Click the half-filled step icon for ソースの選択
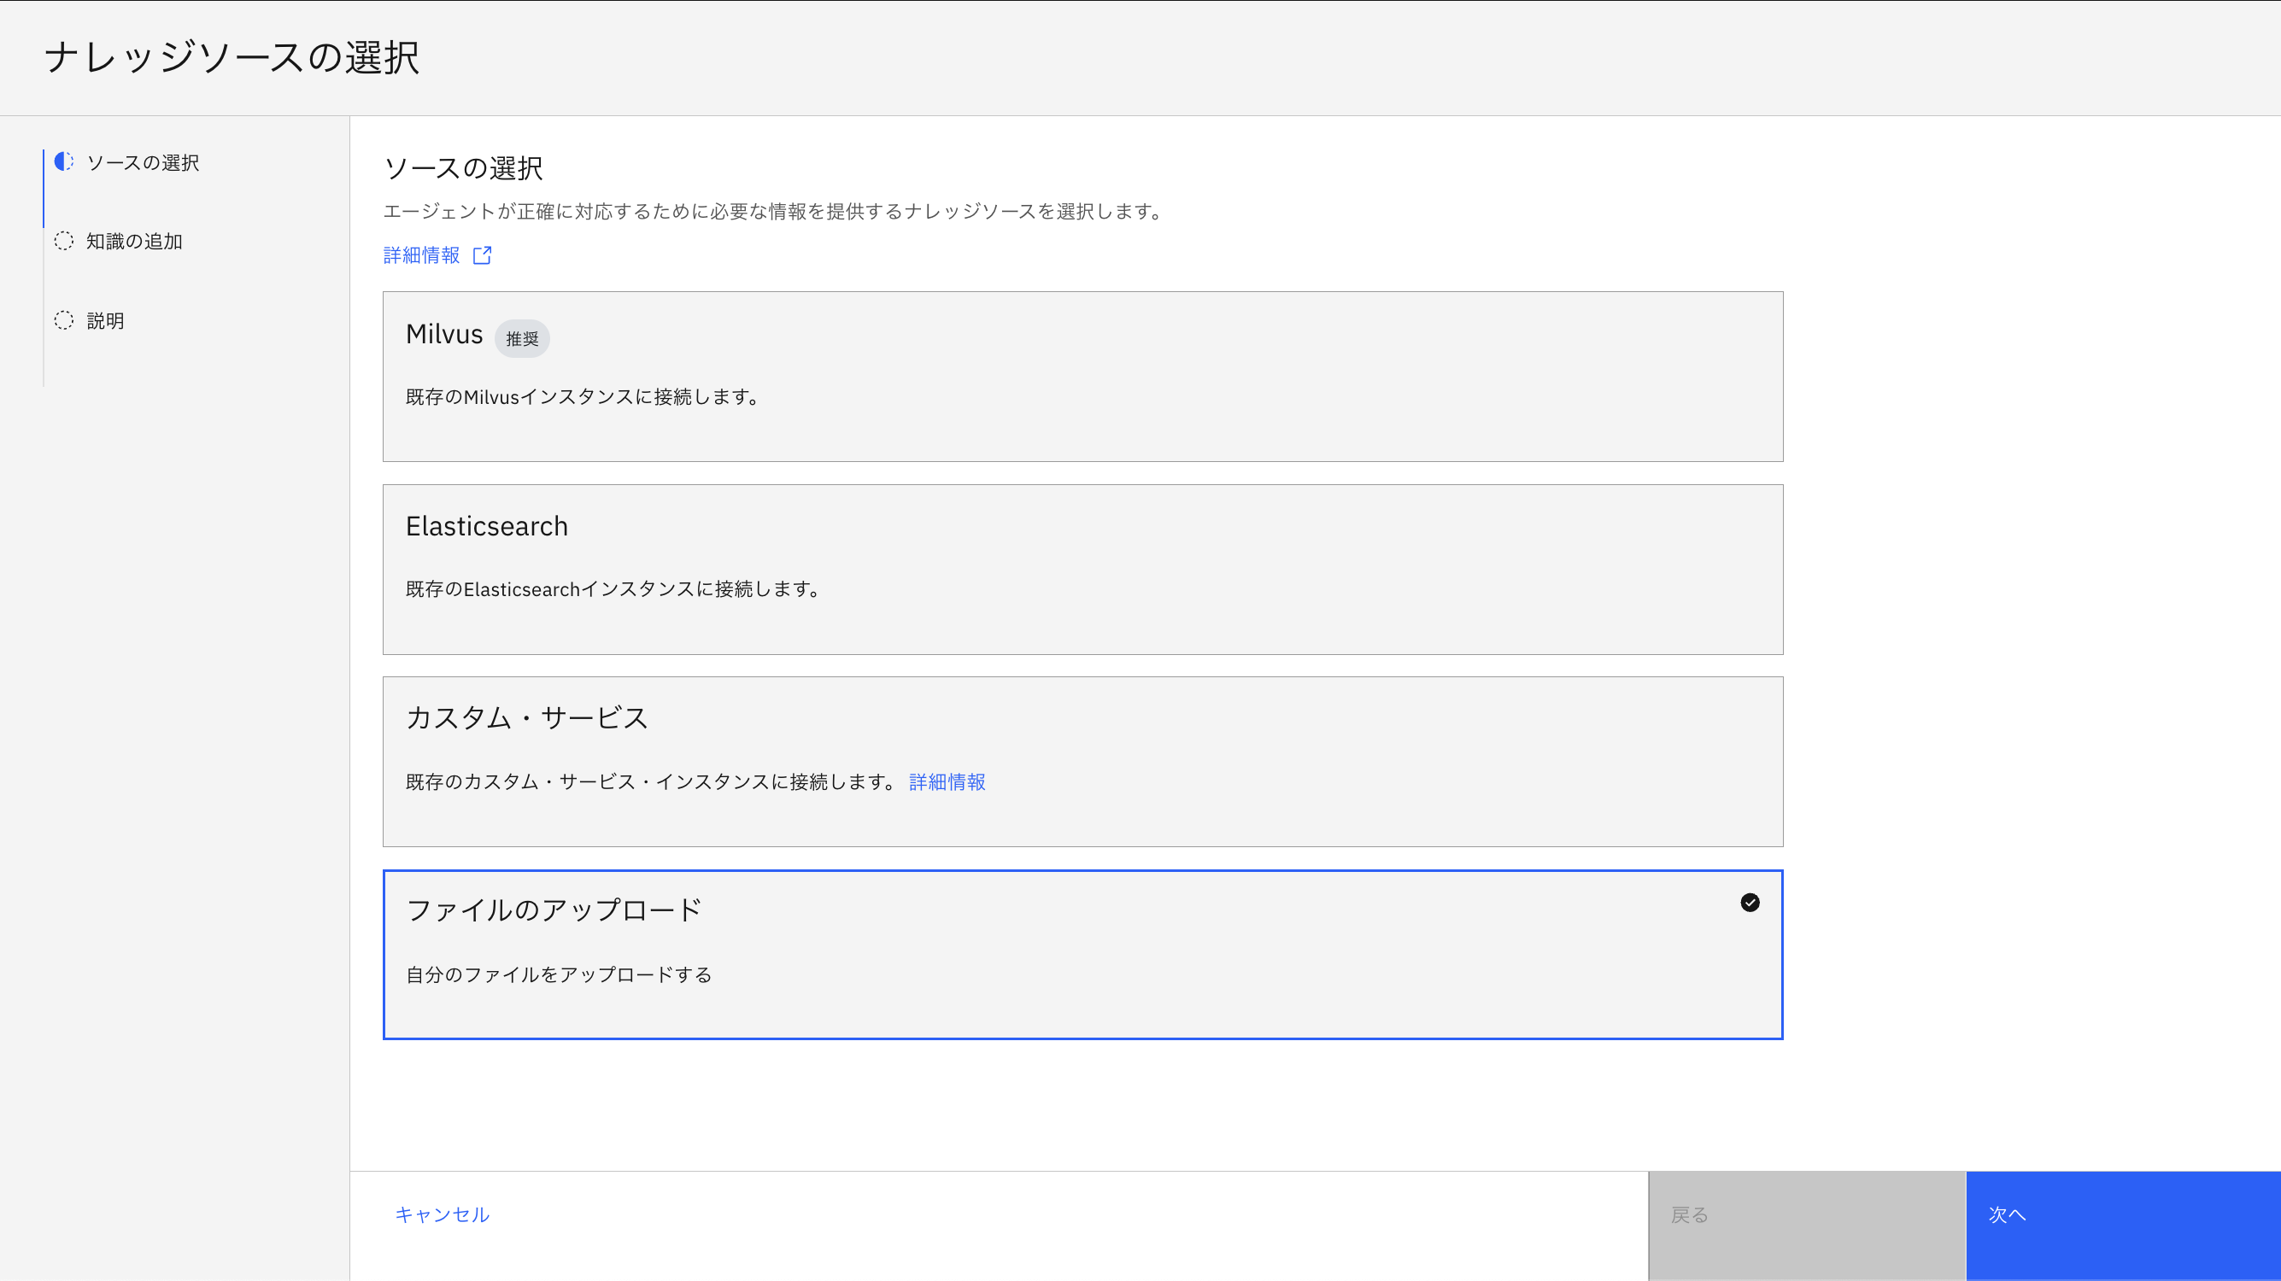2281x1281 pixels. [64, 162]
